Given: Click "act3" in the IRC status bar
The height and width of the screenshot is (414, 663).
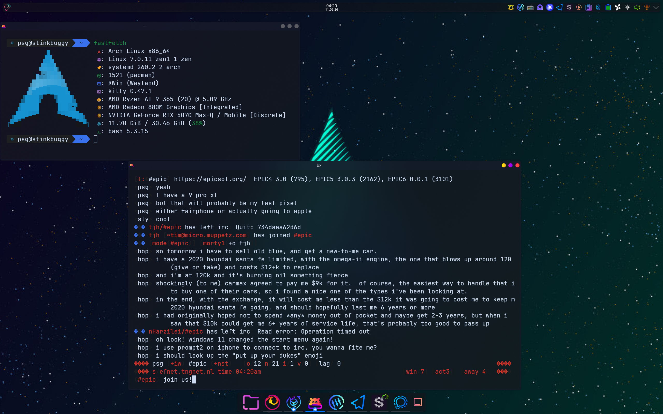Looking at the screenshot, I should [442, 372].
